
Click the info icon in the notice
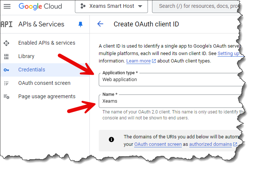(x=111, y=139)
